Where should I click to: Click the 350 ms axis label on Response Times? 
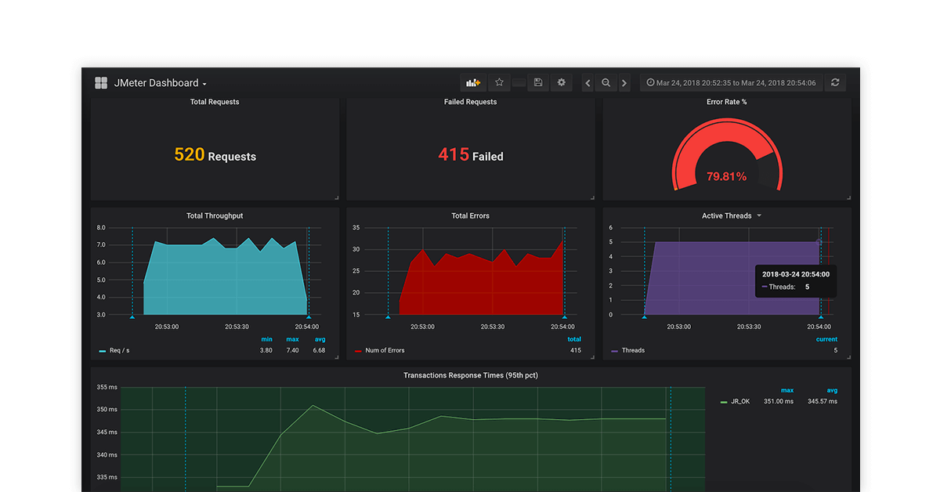[107, 409]
